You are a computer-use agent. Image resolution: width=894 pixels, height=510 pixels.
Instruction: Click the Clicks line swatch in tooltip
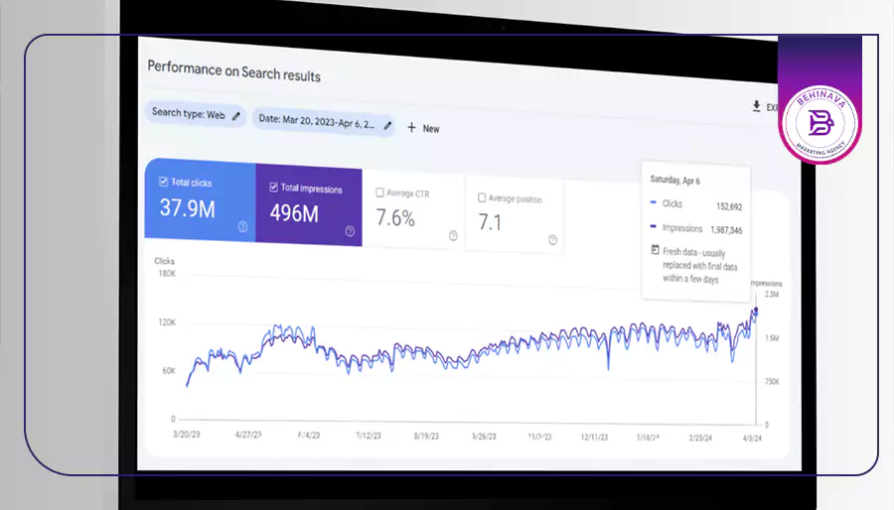pos(655,203)
